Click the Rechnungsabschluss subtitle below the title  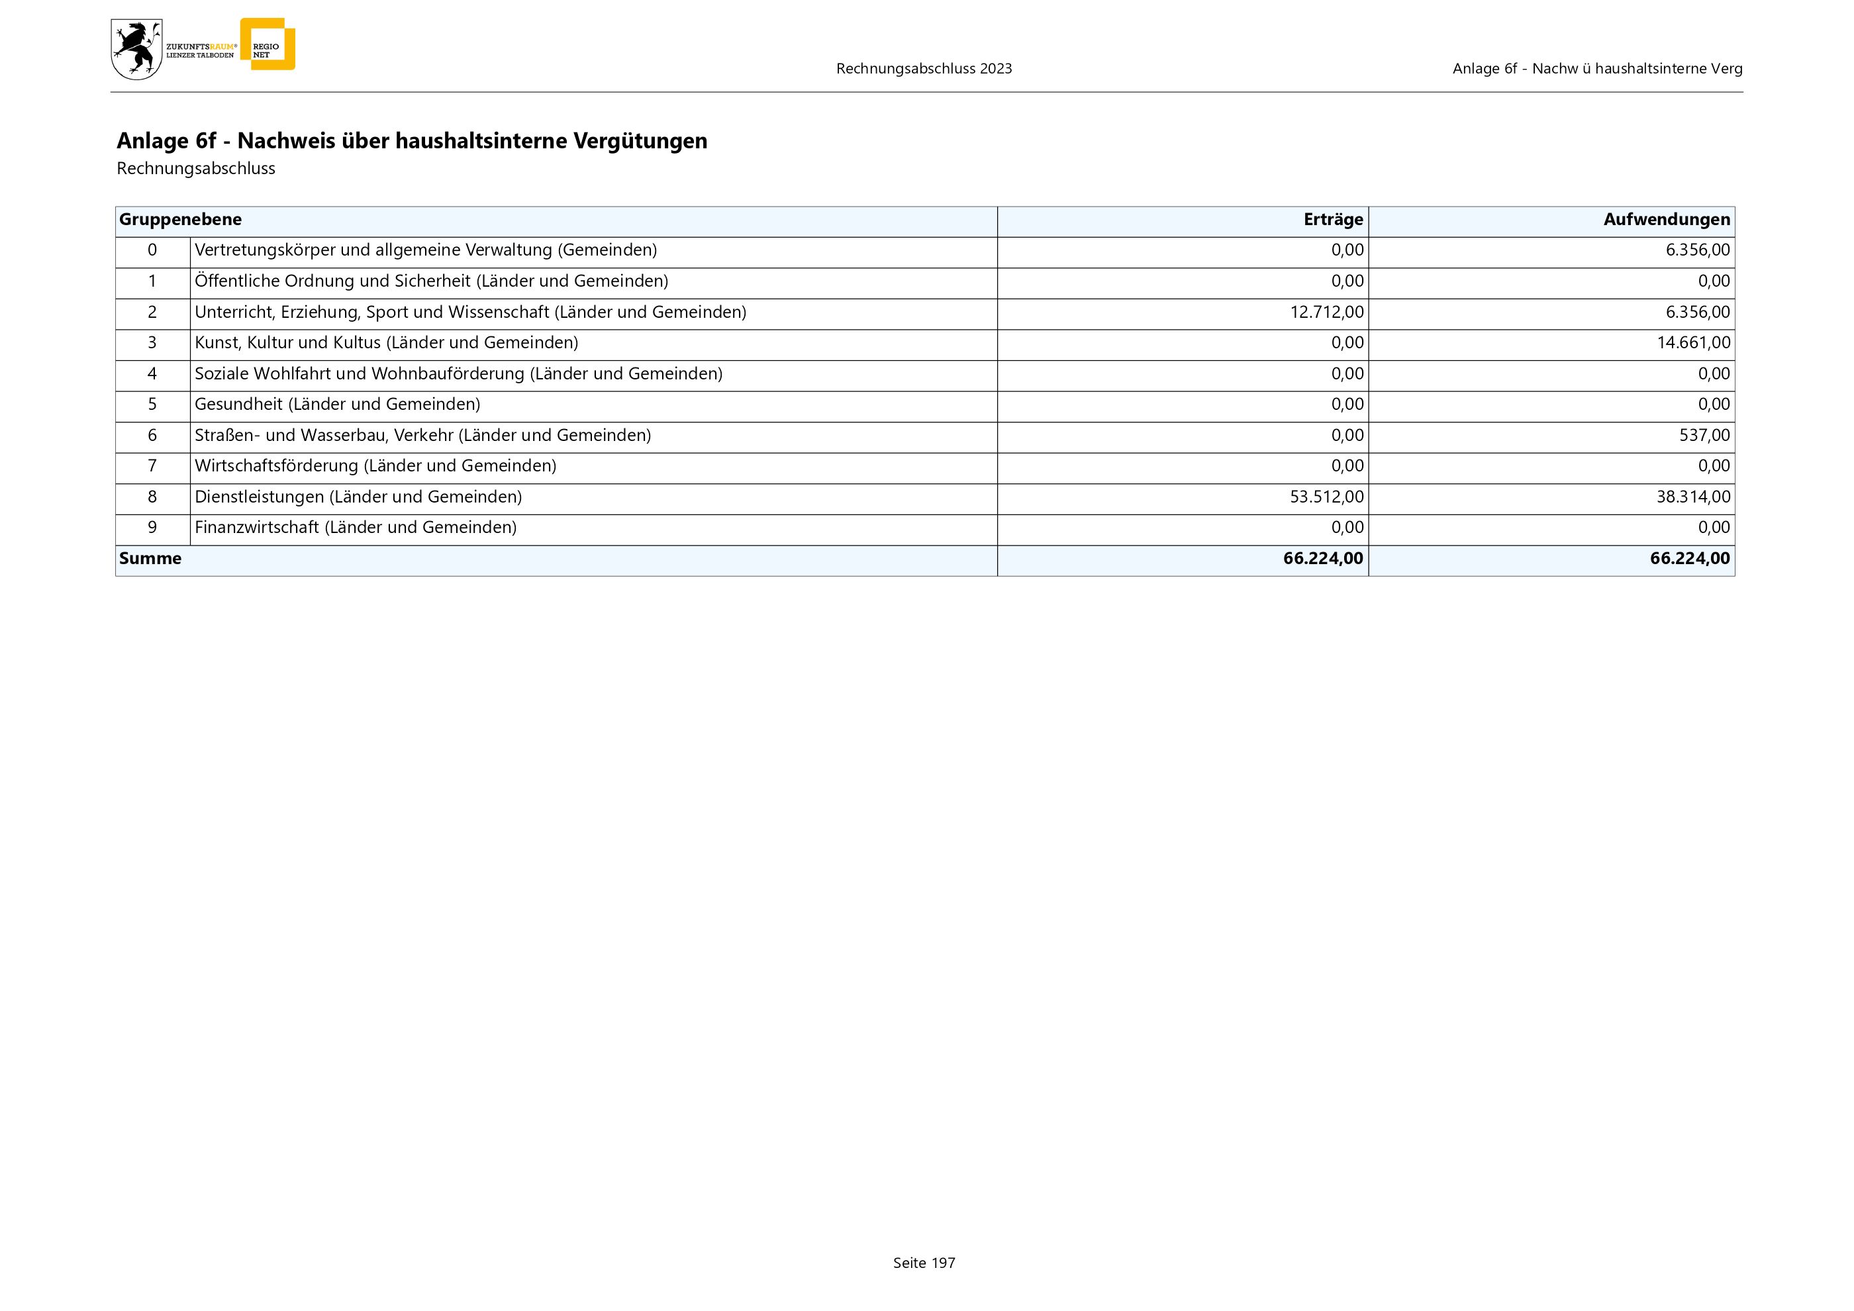coord(196,169)
